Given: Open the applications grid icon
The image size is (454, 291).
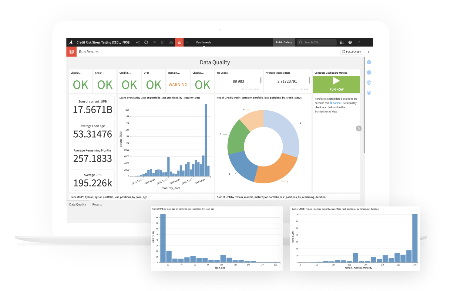Looking at the screenshot, I should 342,42.
